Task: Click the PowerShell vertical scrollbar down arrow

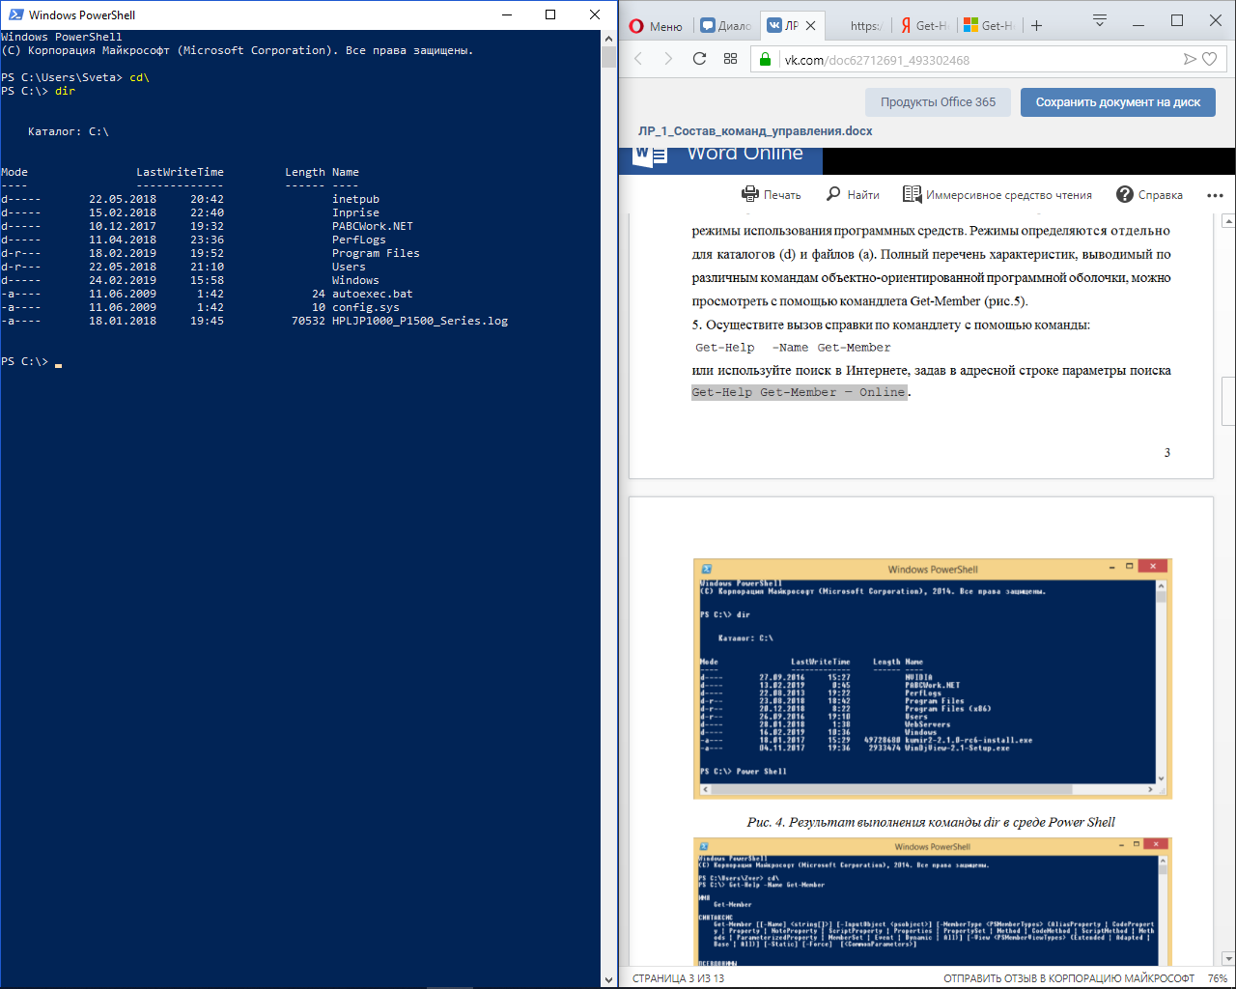Action: pos(608,979)
